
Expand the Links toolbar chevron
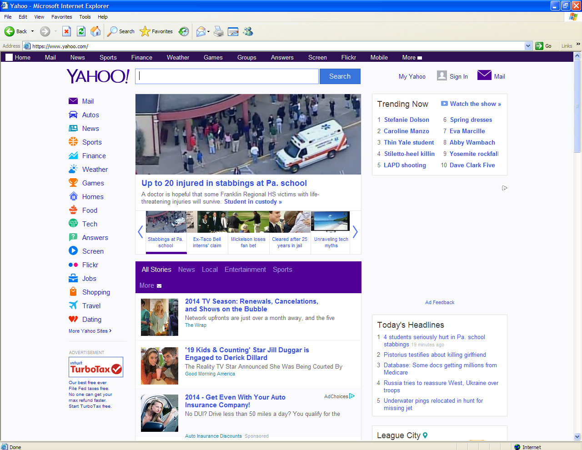578,44
